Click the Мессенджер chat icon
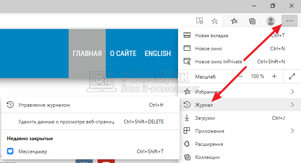 pos(10,151)
